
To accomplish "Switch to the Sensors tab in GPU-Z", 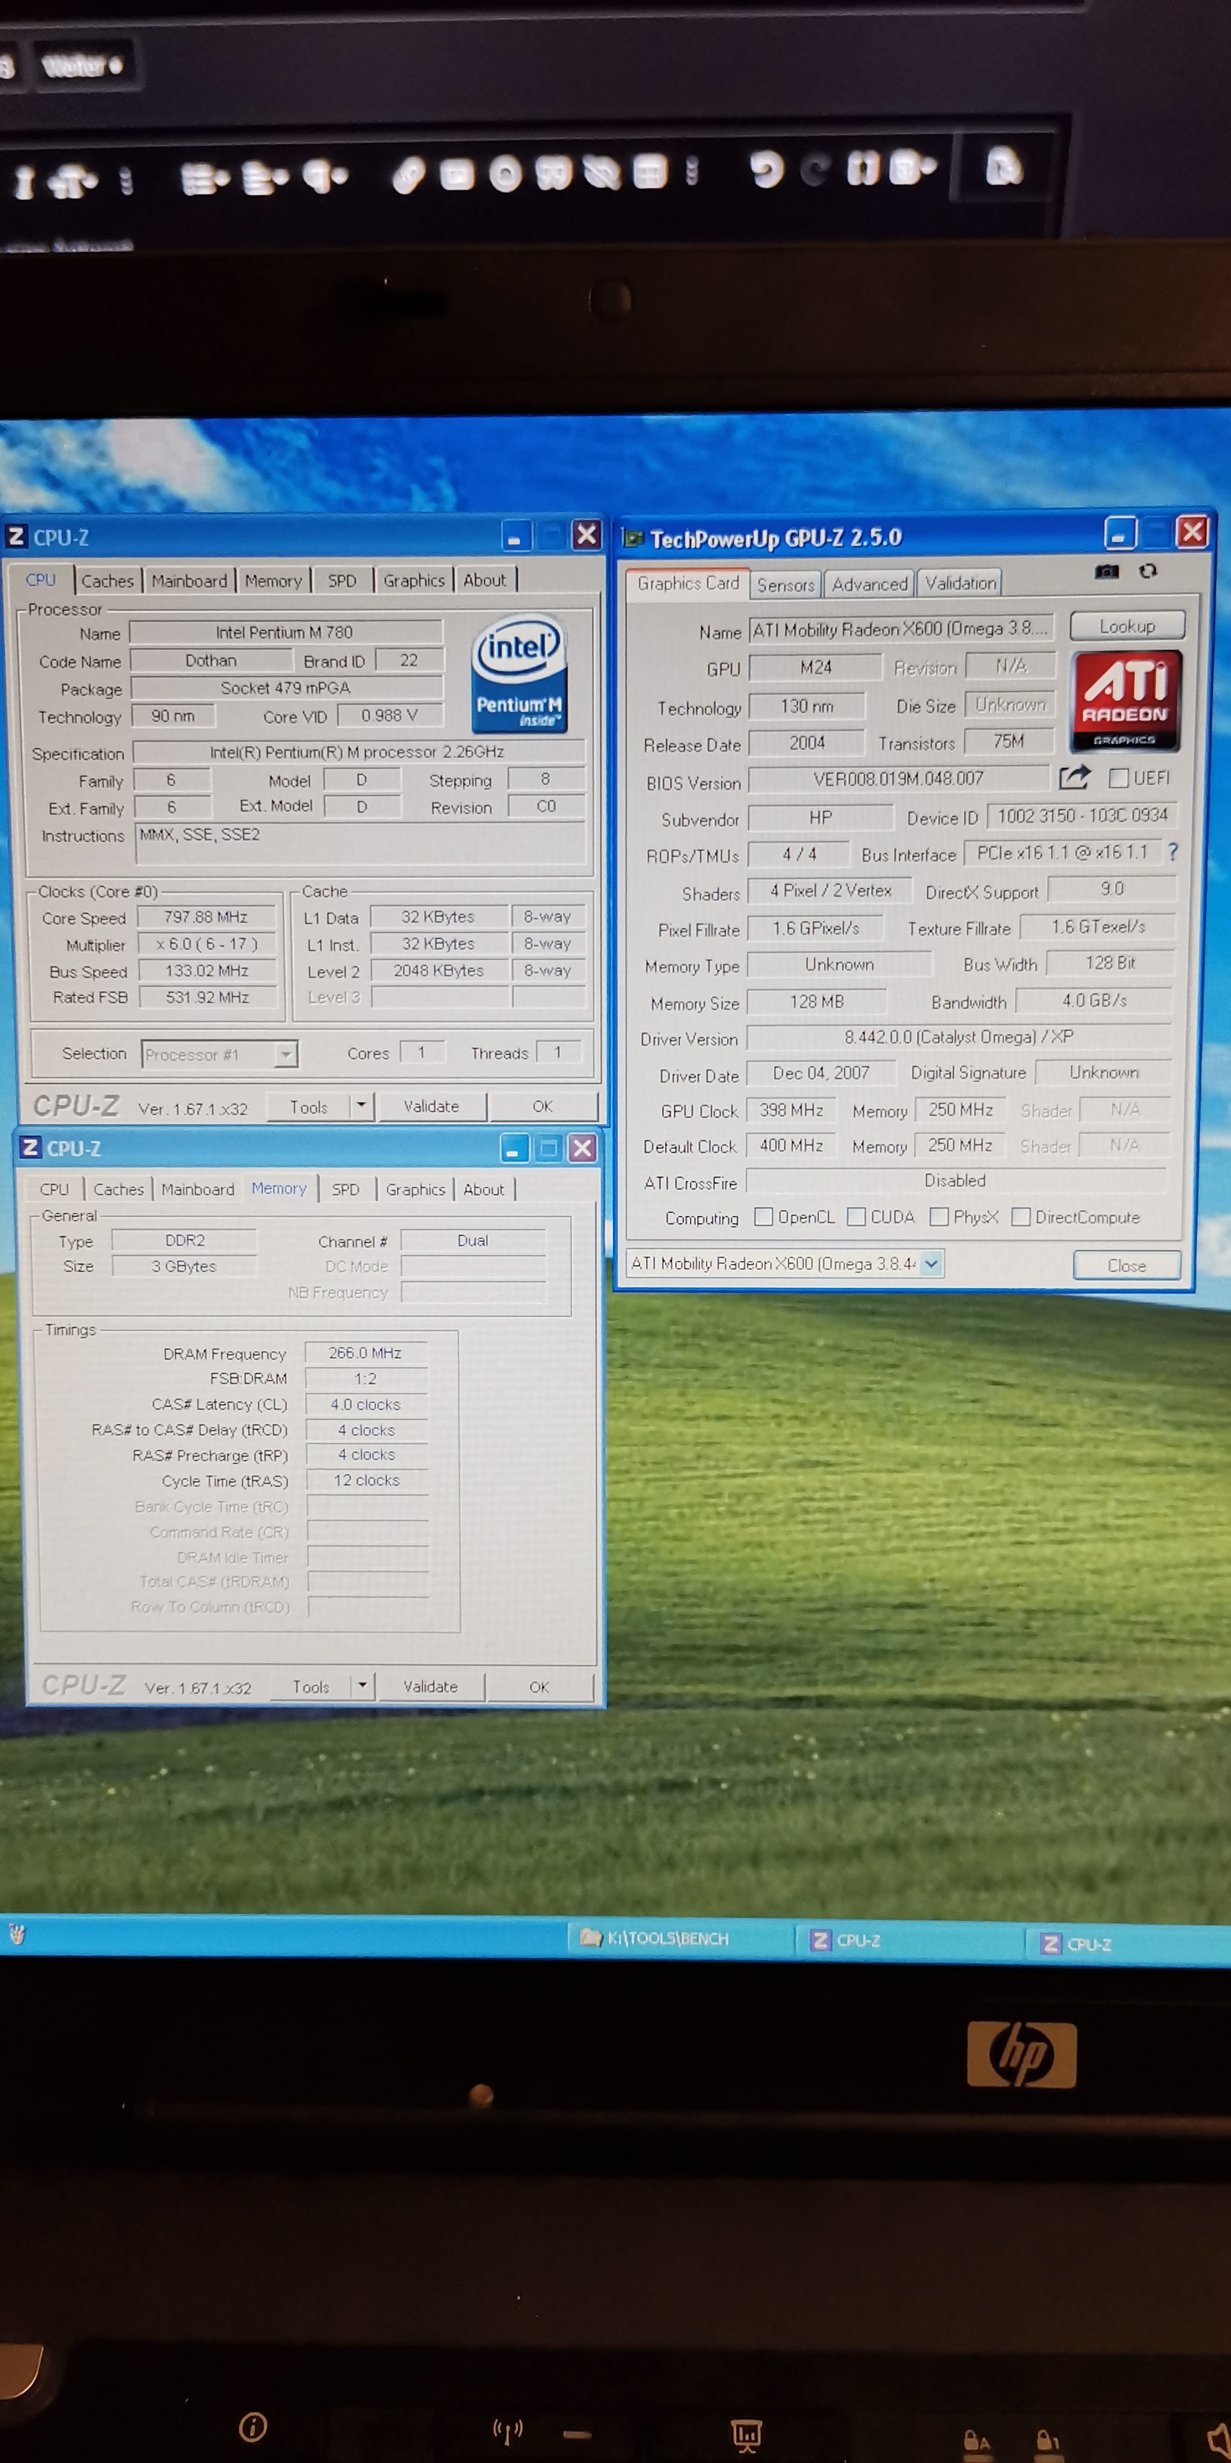I will click(786, 584).
